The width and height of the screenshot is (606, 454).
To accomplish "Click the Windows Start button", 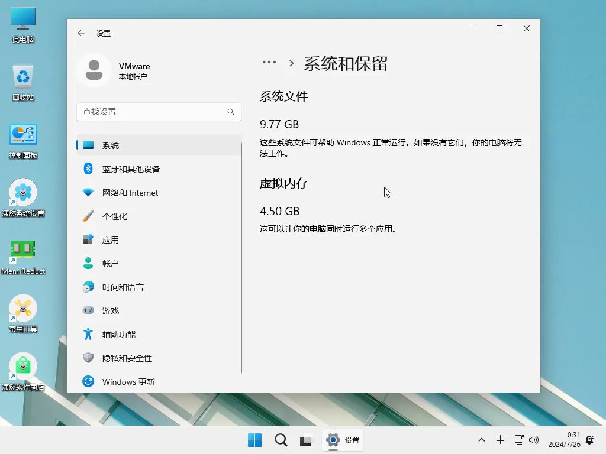I will tap(254, 440).
